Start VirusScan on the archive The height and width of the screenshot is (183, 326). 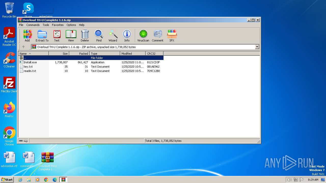(x=143, y=36)
